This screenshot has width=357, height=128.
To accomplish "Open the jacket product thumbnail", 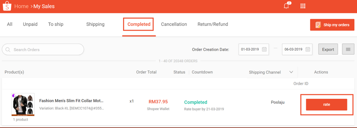I will coord(23,105).
